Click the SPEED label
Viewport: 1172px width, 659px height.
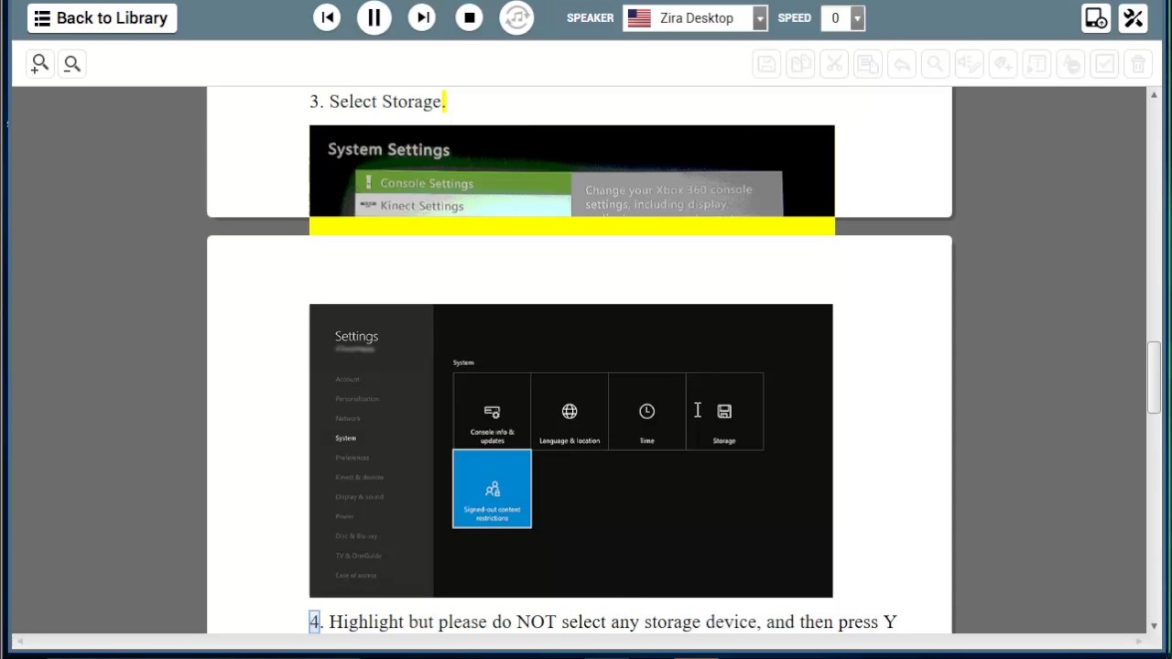click(794, 18)
